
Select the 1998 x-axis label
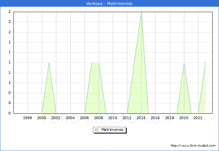tap(28, 118)
